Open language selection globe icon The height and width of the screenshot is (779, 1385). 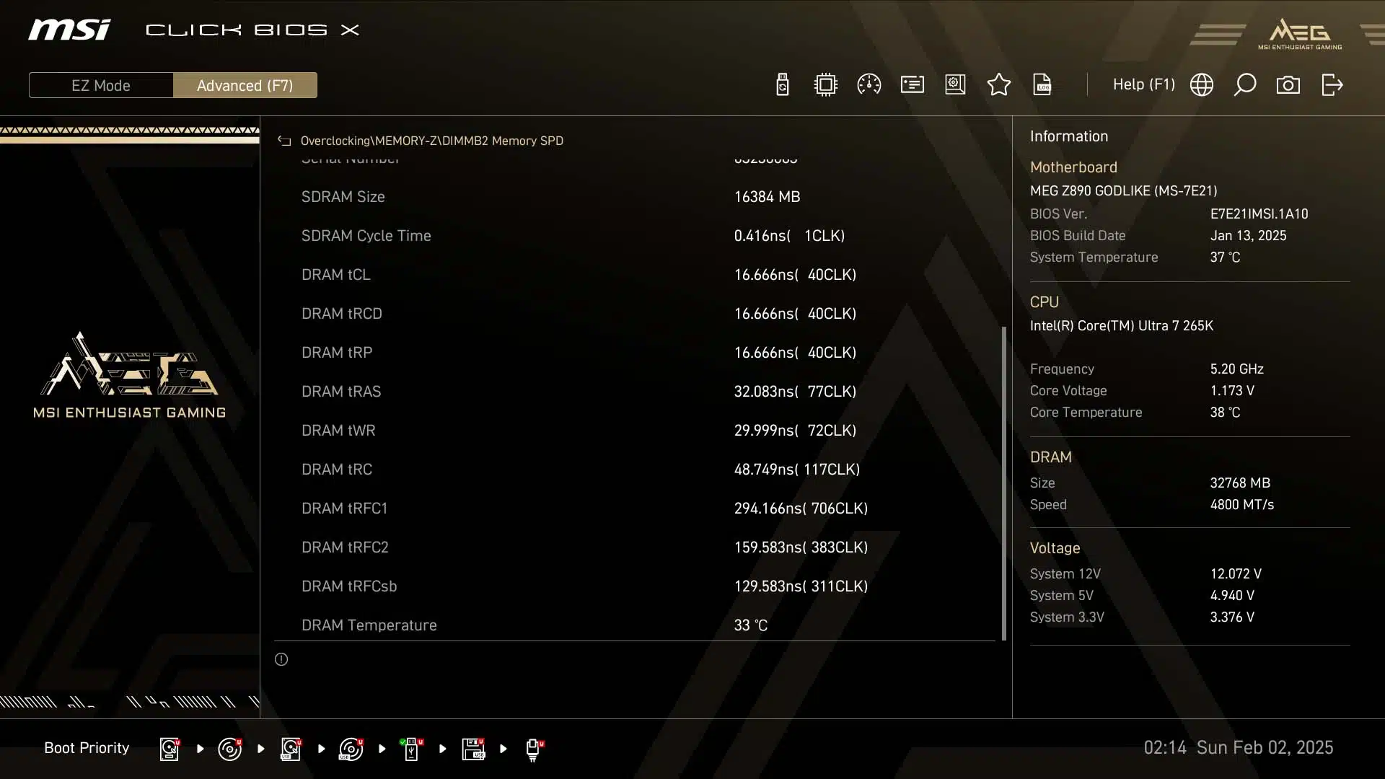point(1202,85)
